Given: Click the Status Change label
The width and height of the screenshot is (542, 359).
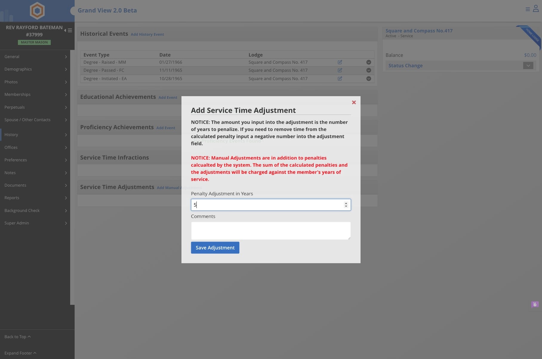Looking at the screenshot, I should pos(405,65).
